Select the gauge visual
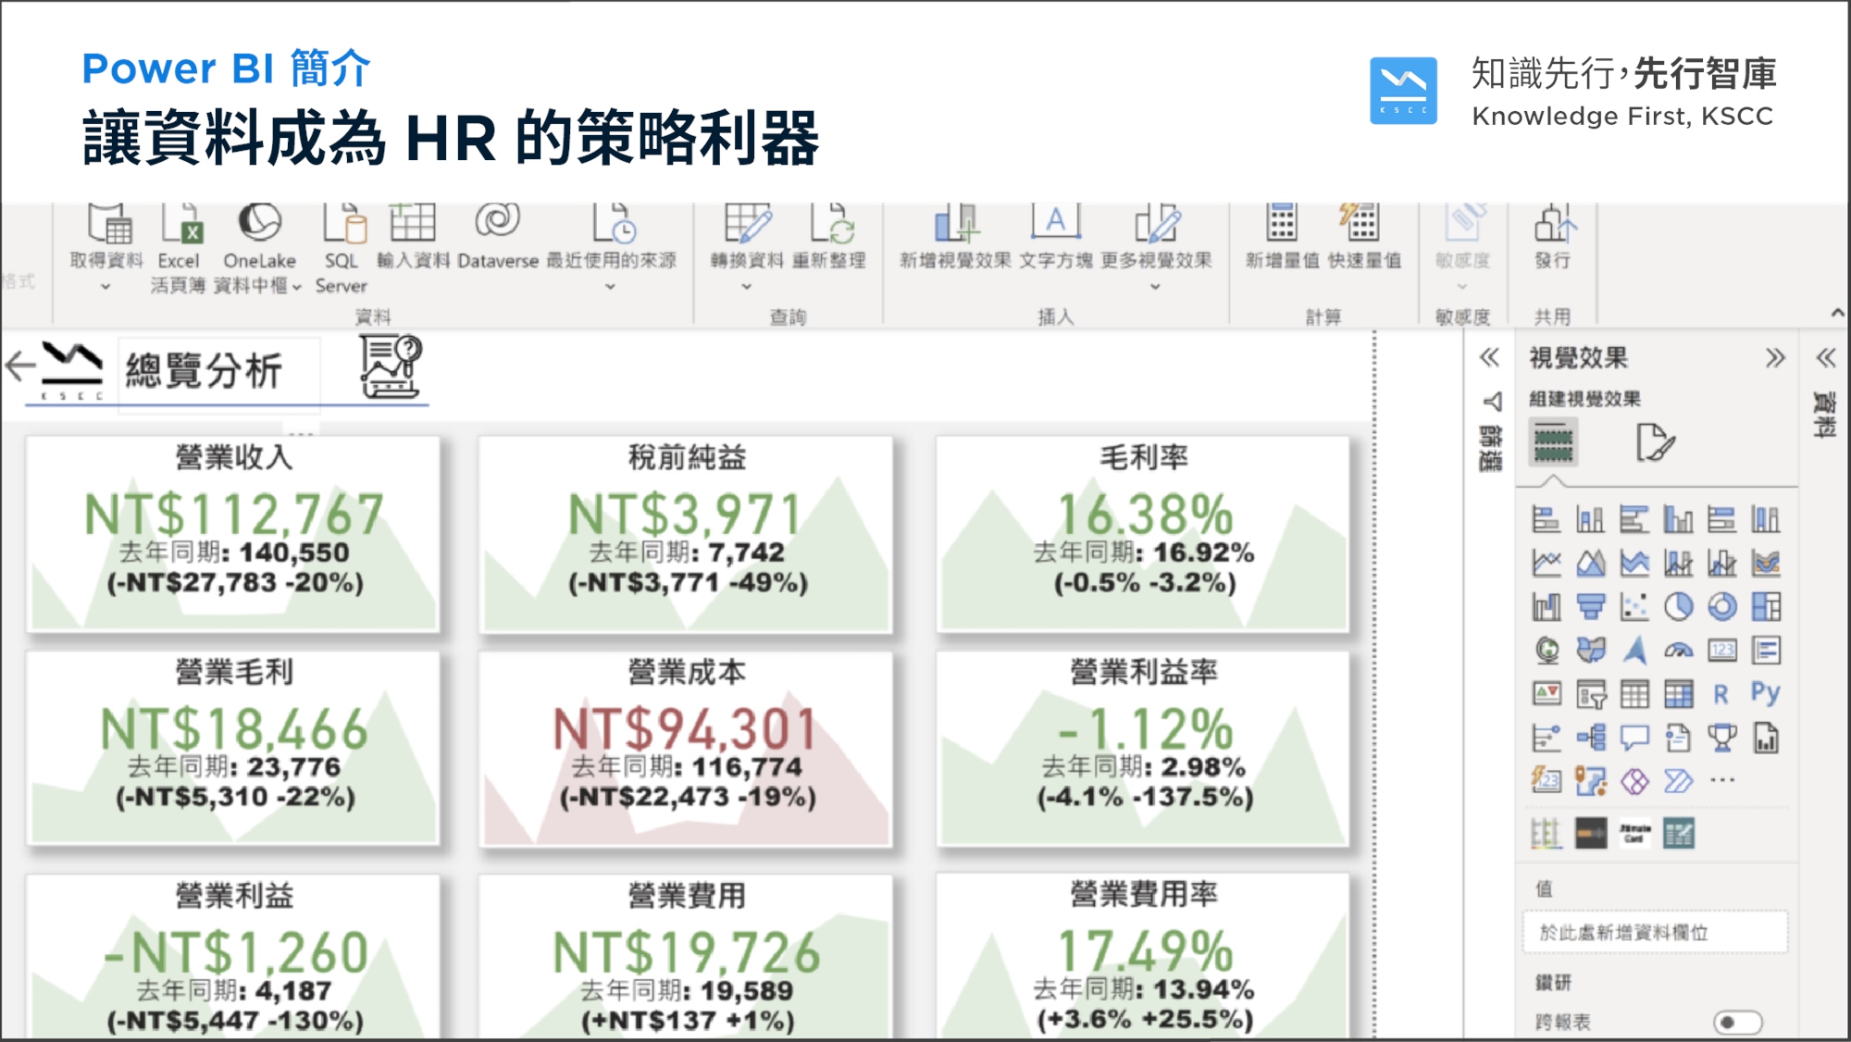Viewport: 1851px width, 1042px height. [x=1678, y=651]
